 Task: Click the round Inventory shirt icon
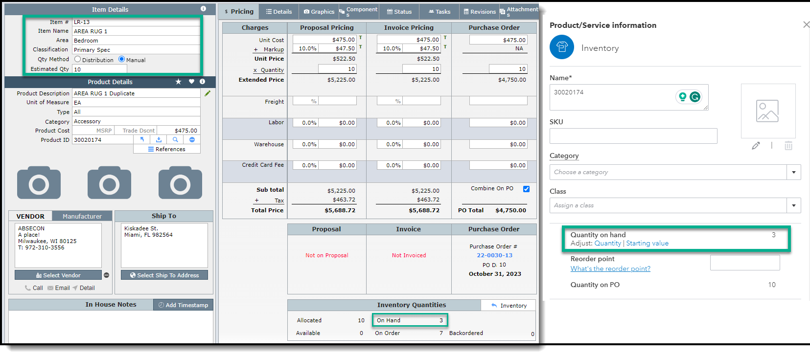coord(562,47)
